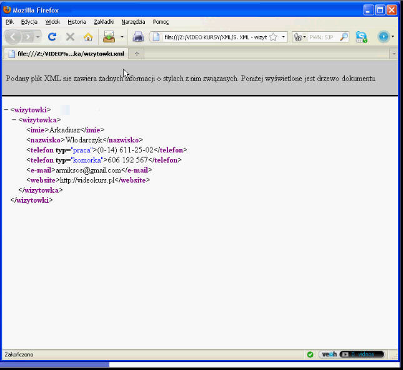Open the Widok menu
Screen dimensions: 403x370
tap(52, 22)
